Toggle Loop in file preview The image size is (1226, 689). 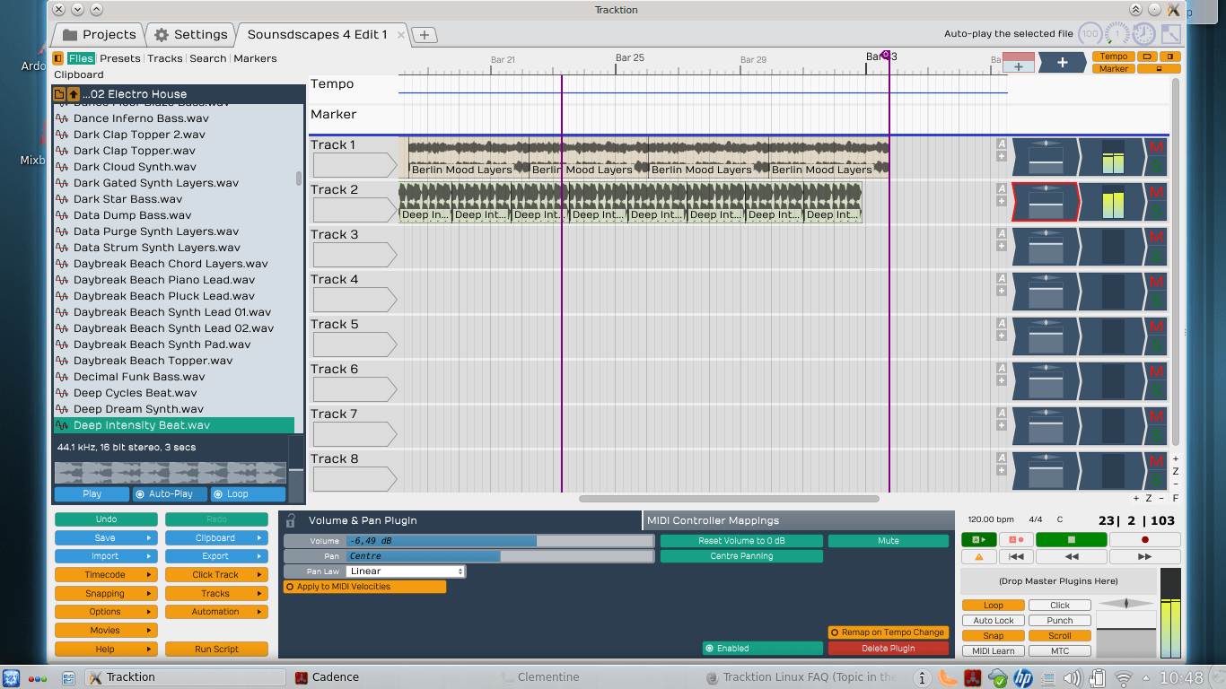[x=248, y=494]
